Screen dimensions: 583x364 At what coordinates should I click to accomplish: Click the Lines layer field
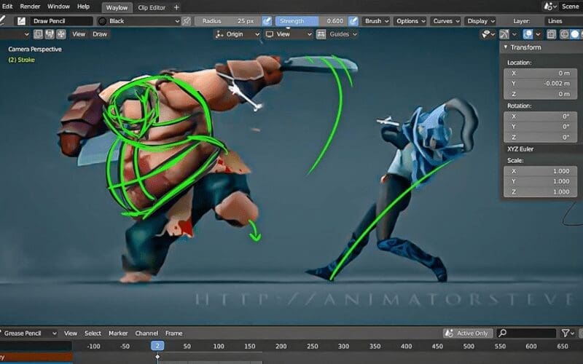563,21
